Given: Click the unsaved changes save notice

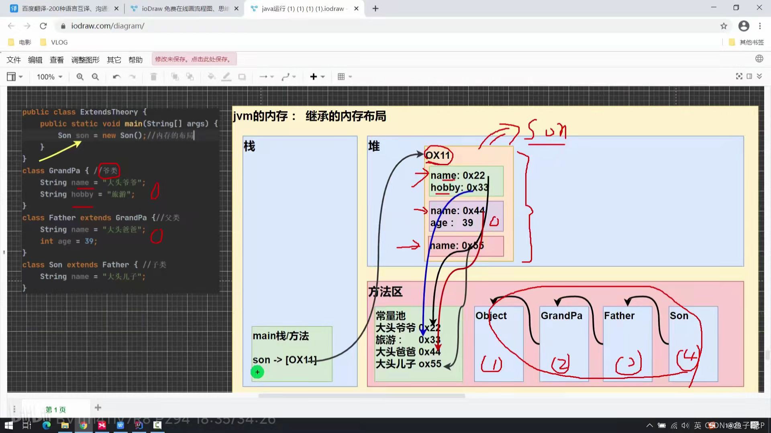Looking at the screenshot, I should tap(194, 59).
